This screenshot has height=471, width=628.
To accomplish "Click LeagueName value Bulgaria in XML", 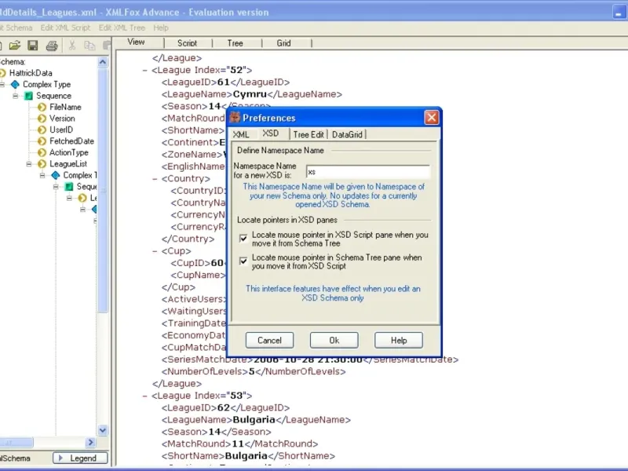I will (254, 420).
